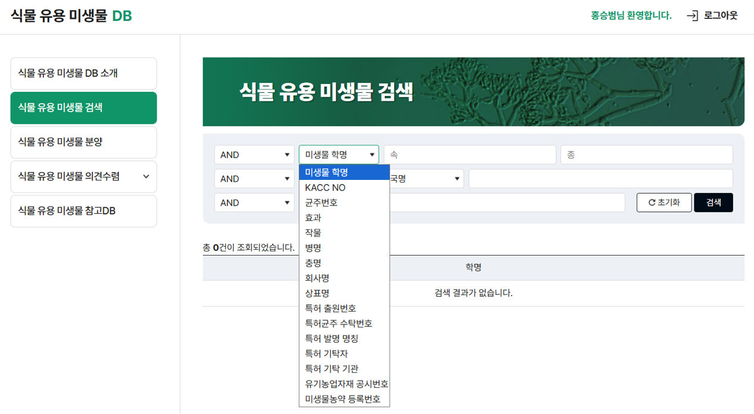Screen dimensions: 754x414
Task: Click the 종 species input field
Action: (646, 154)
